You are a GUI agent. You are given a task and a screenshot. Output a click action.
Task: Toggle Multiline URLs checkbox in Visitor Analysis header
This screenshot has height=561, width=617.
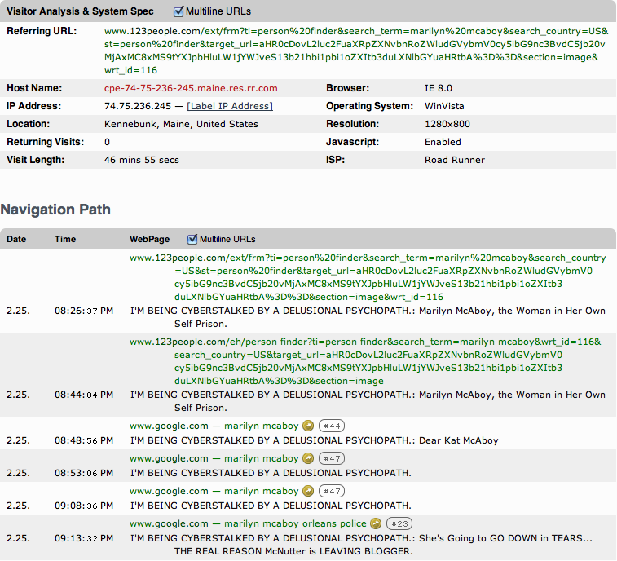(178, 11)
